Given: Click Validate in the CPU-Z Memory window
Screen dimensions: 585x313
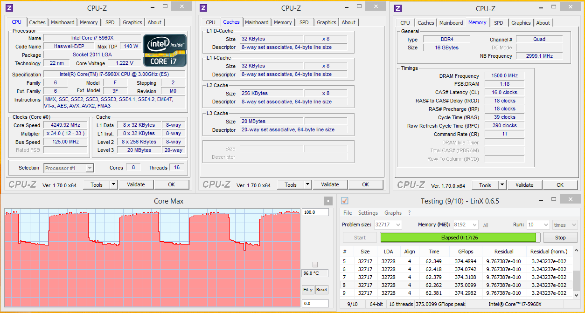Looking at the screenshot, I should [524, 185].
